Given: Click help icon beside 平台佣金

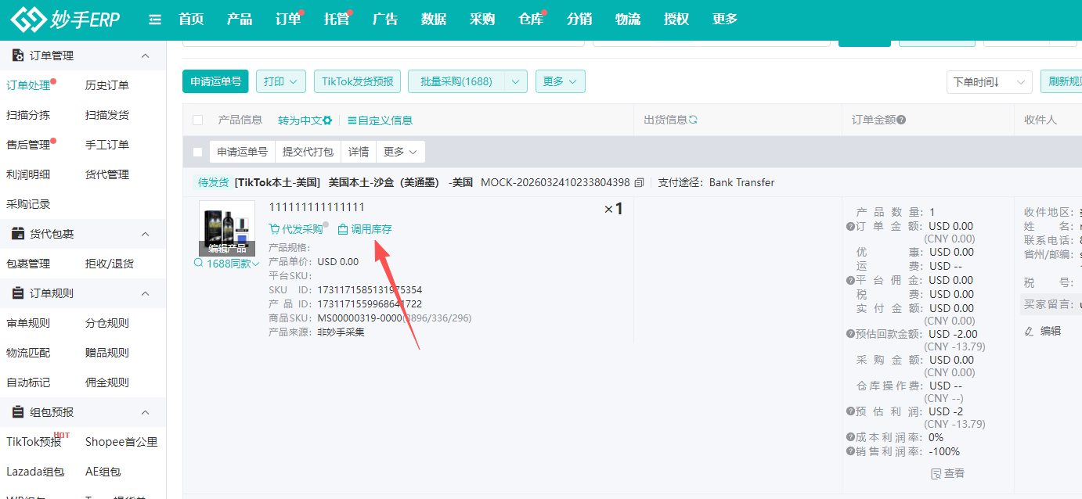Looking at the screenshot, I should [x=850, y=280].
